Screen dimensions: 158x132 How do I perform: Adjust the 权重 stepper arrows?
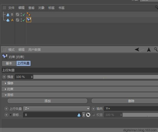tap(121, 115)
